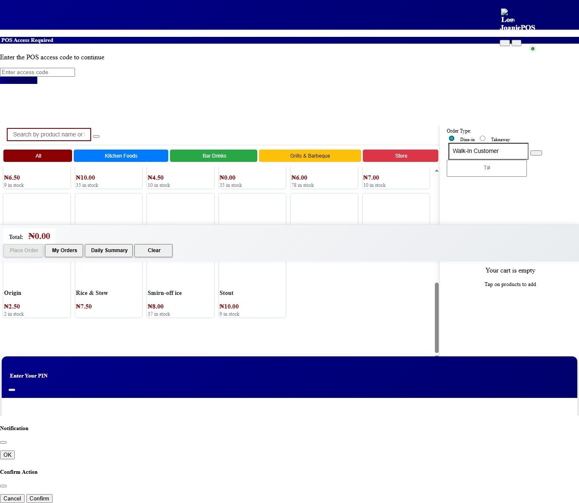Click the small button beside Walk-In Customer field
Screen dimensions: 579x503
[536, 153]
